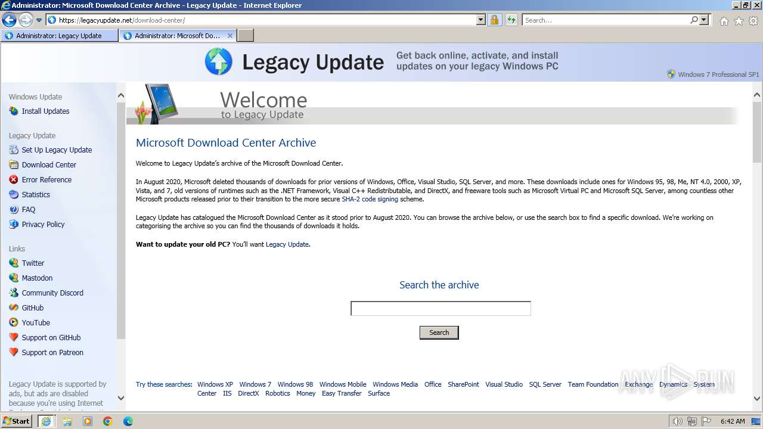Follow the Legacy Update link in the paragraph
This screenshot has width=763, height=429.
click(x=287, y=244)
